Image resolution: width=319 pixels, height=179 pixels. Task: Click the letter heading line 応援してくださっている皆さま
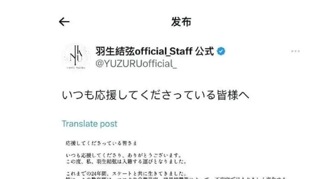click(101, 143)
